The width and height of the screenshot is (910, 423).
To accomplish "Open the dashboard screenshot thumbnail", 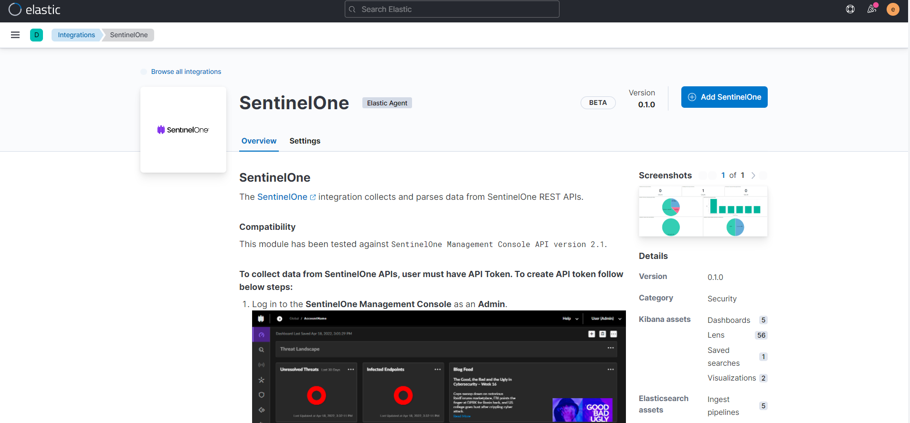I will [x=703, y=212].
